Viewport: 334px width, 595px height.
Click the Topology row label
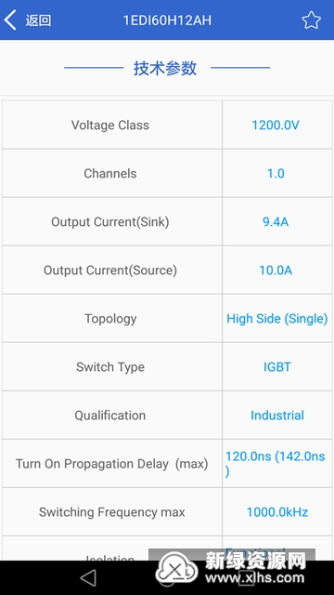point(110,319)
